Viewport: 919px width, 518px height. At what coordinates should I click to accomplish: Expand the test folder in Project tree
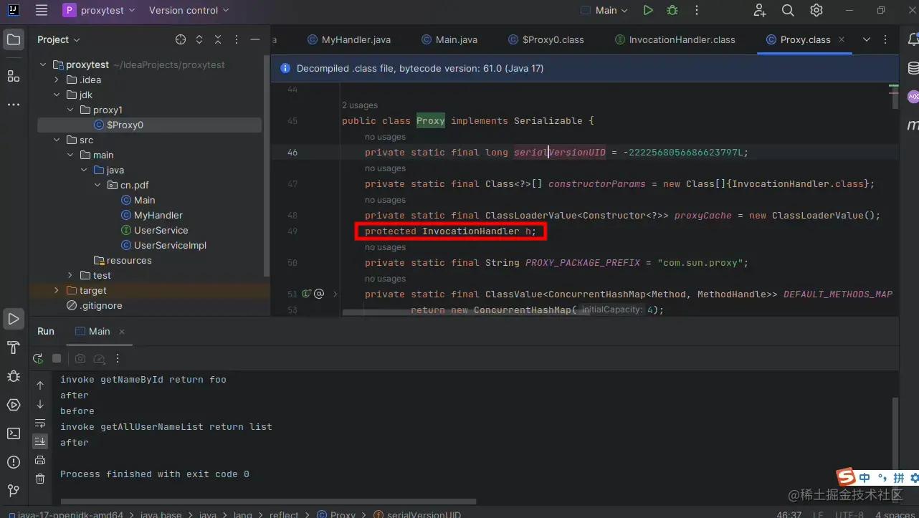coord(69,275)
